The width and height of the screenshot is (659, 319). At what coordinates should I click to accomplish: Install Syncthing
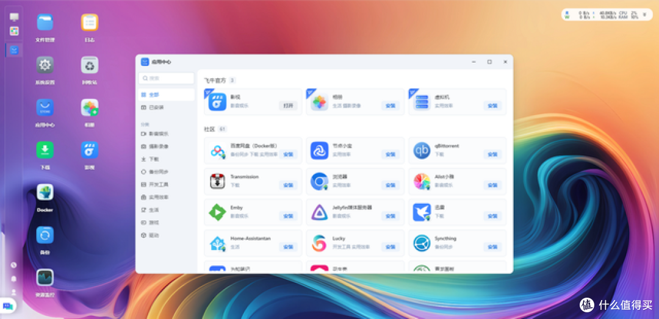492,247
